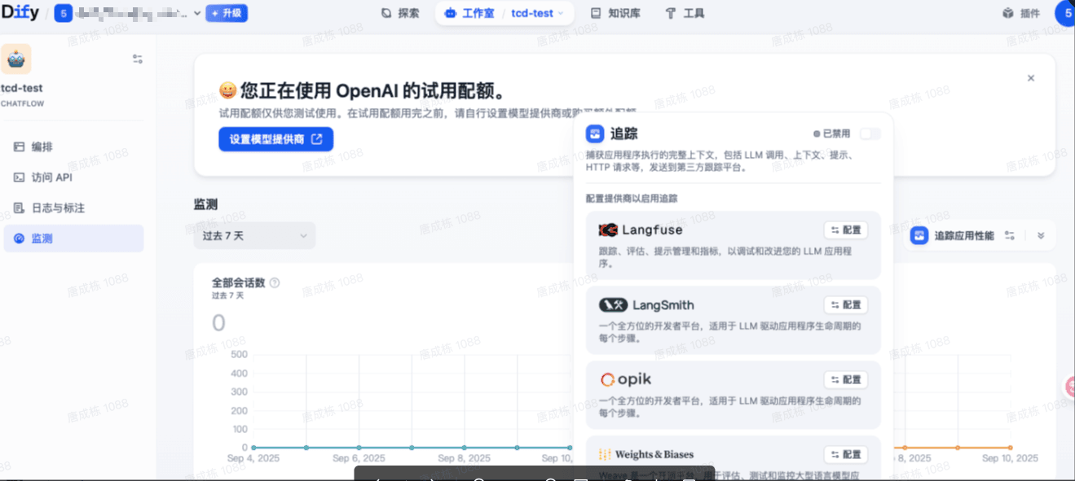
Task: Toggle sidebar layout icon beside app icon
Action: pos(138,59)
